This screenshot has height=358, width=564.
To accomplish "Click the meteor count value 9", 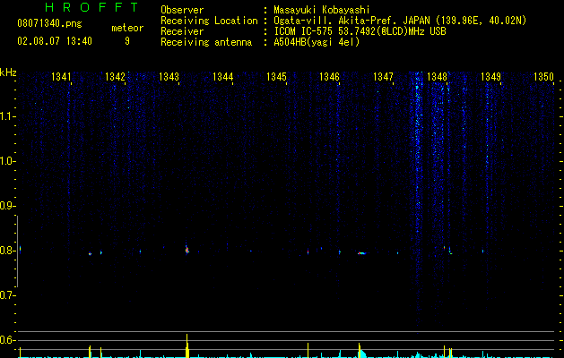I will pyautogui.click(x=127, y=41).
